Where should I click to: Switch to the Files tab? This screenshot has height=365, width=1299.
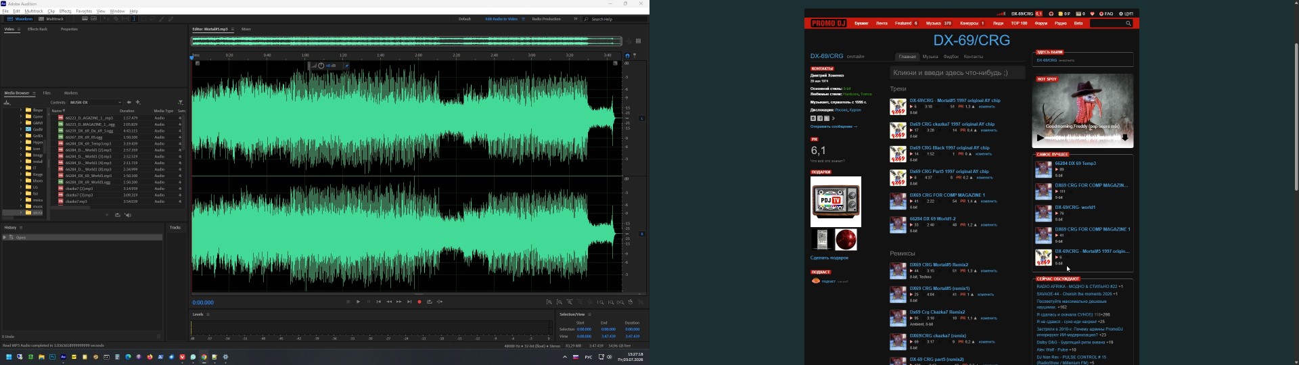(x=47, y=93)
